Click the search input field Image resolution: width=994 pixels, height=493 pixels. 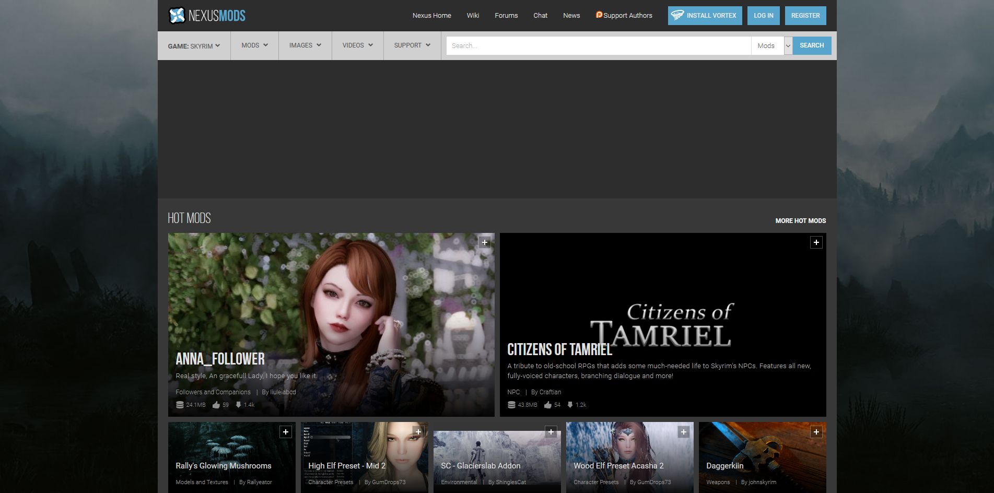(x=599, y=46)
